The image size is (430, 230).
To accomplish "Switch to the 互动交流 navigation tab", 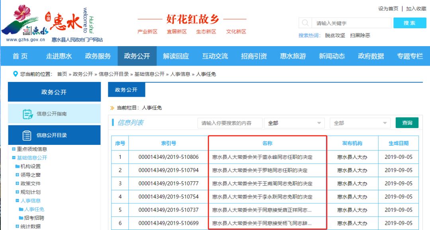I will 215,56.
